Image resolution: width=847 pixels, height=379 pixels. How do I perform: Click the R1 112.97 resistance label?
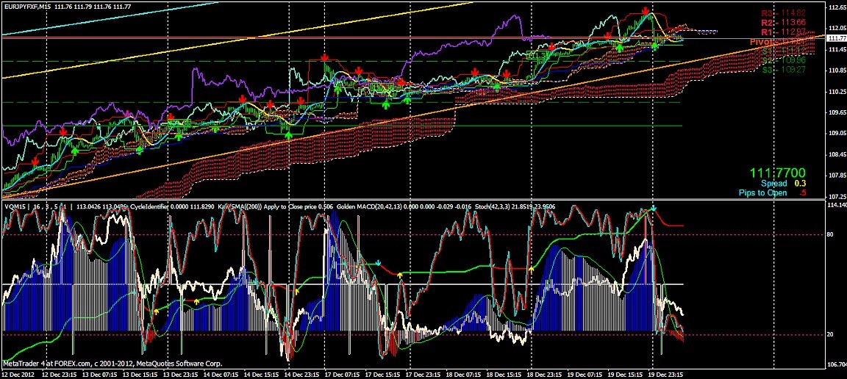point(783,32)
